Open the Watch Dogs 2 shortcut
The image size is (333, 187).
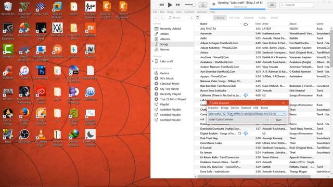(57, 31)
